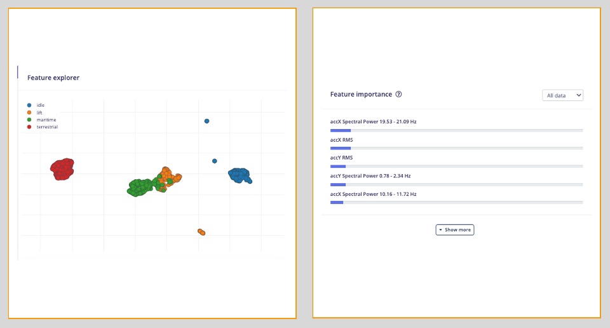Expand the list with Show more
This screenshot has height=328, width=610.
[454, 229]
